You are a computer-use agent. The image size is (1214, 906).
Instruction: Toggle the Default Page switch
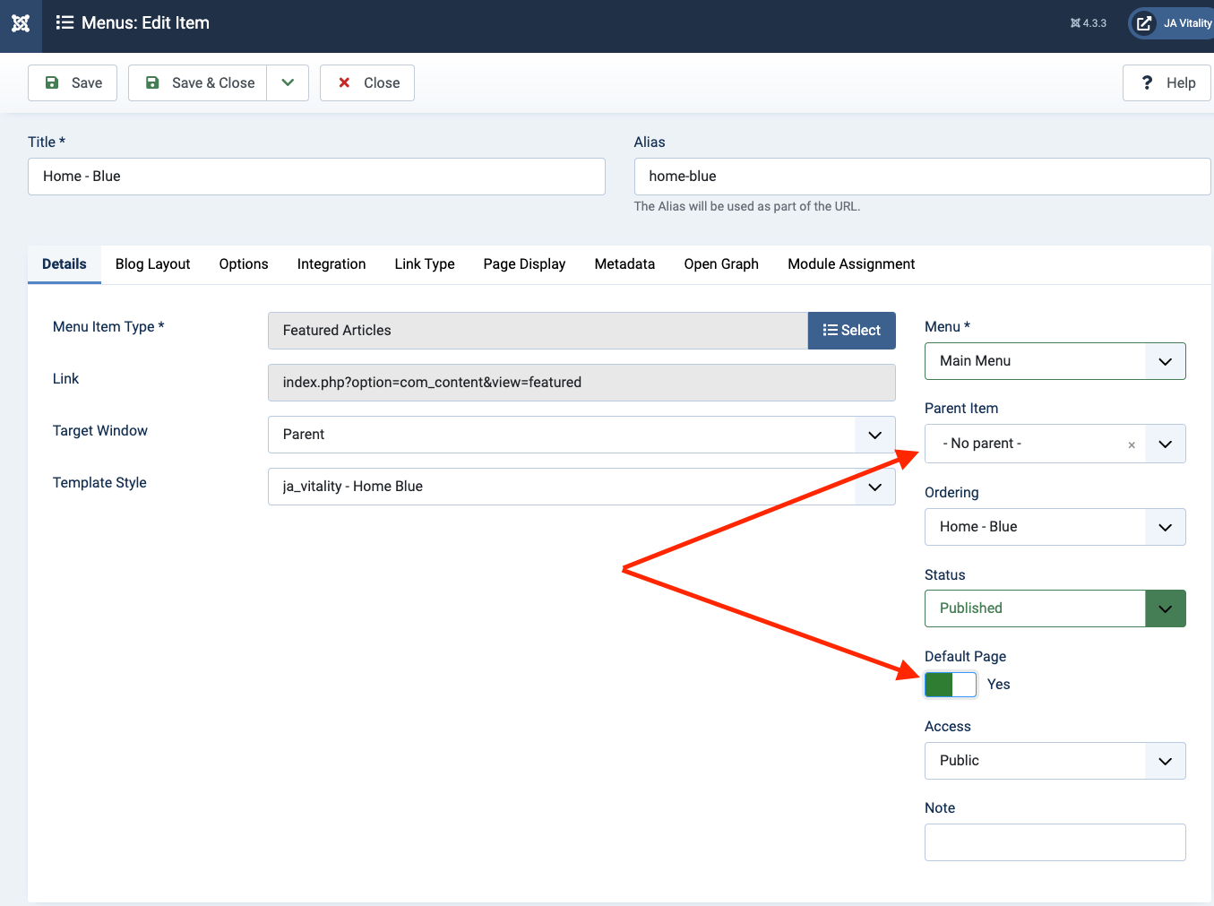pyautogui.click(x=950, y=685)
